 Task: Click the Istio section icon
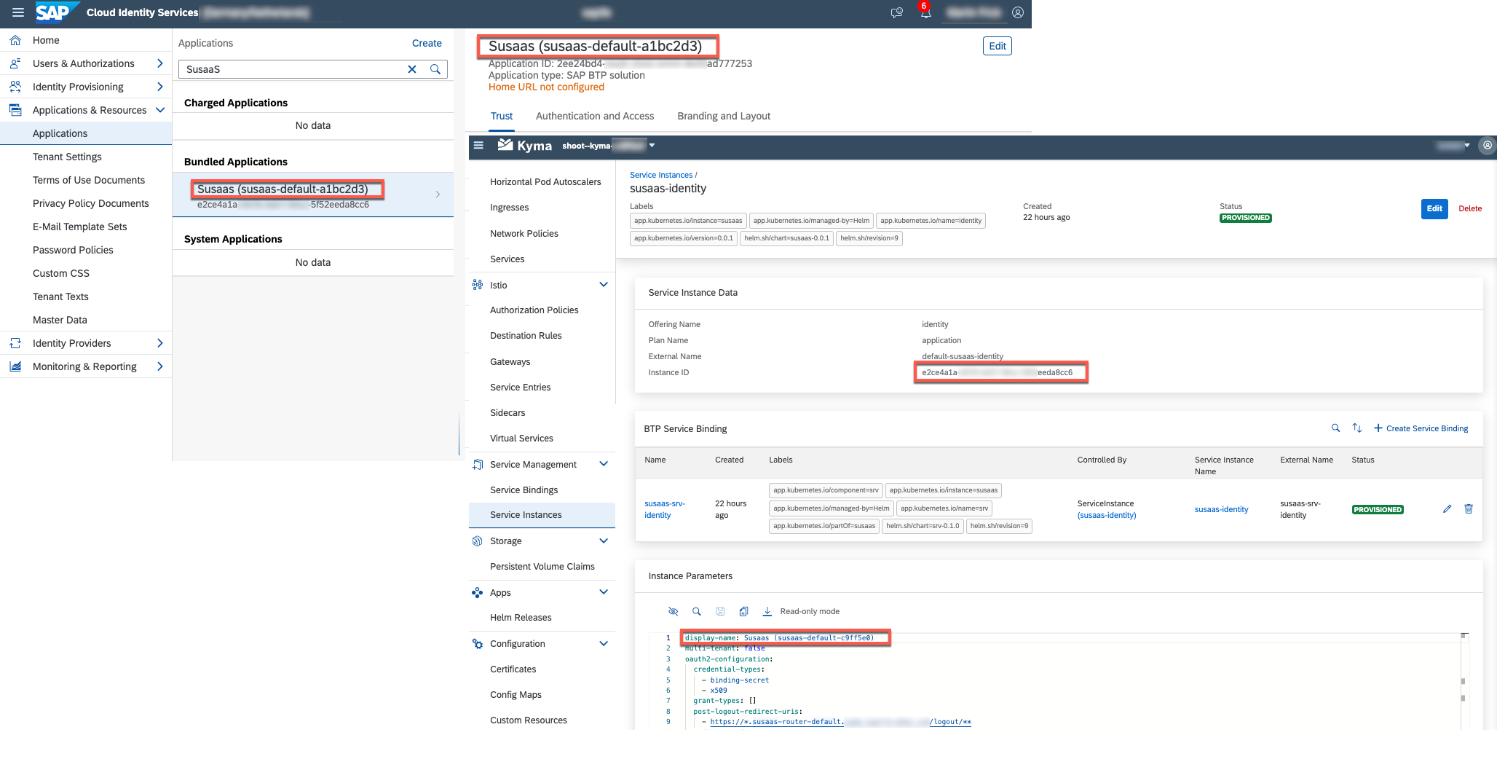click(x=478, y=285)
